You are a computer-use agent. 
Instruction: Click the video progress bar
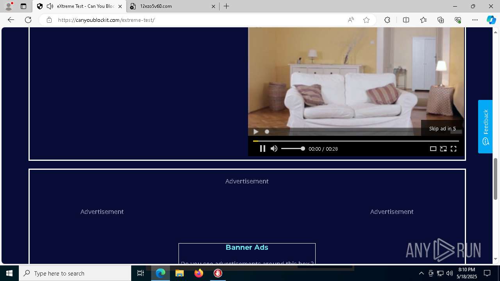(356, 141)
